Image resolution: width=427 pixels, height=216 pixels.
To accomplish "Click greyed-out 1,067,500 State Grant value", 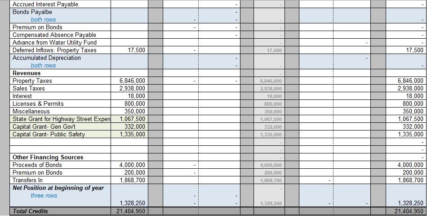I will 271,119.
